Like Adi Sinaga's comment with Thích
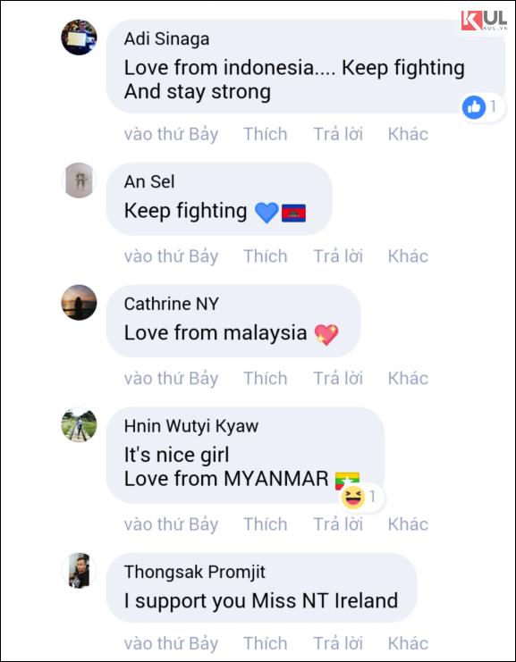516x662 pixels. [266, 134]
